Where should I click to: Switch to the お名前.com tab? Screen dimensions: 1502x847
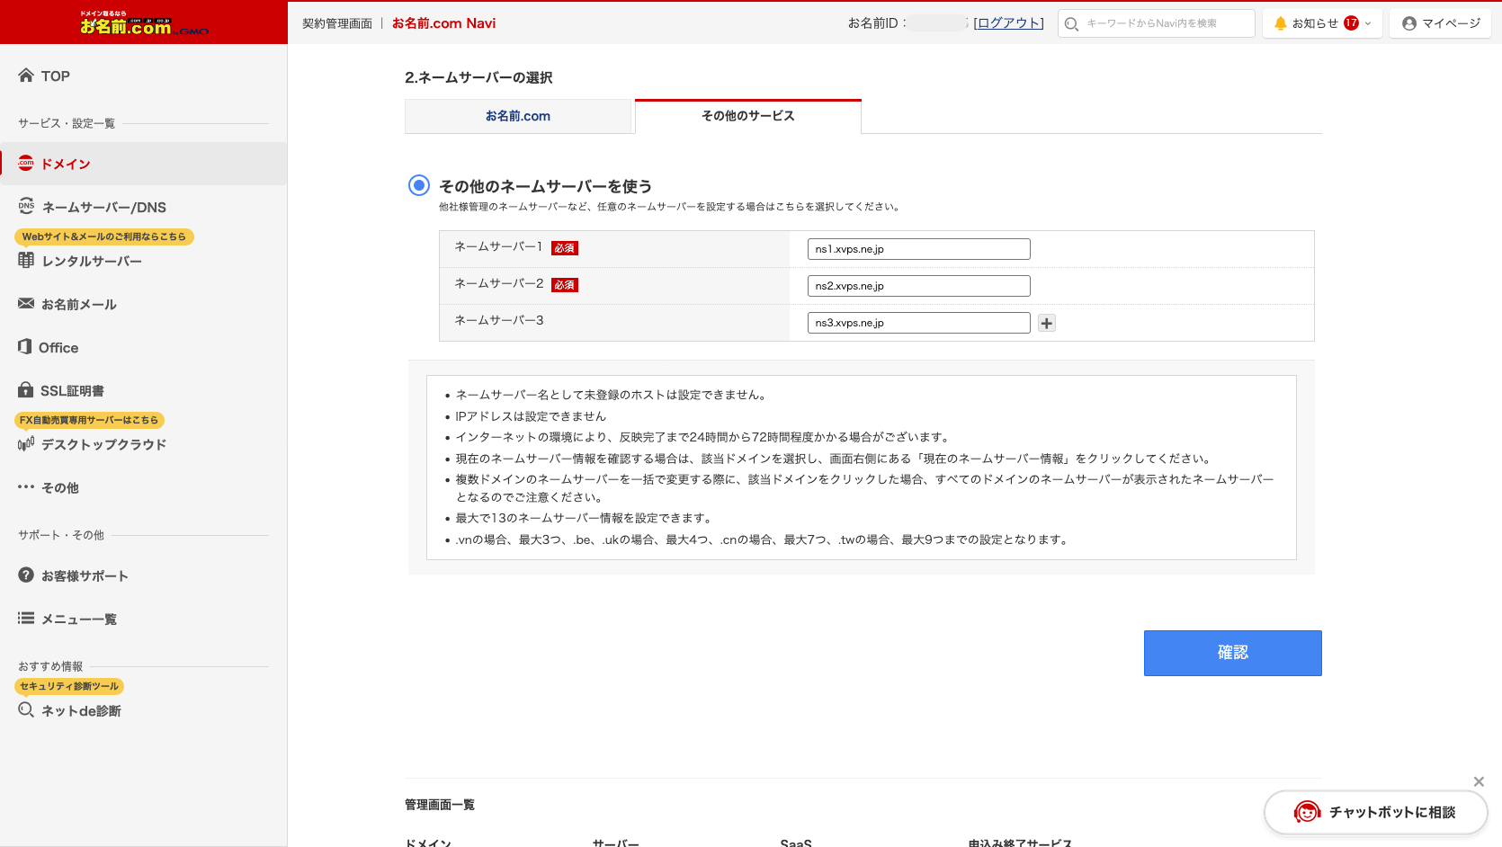pos(519,116)
